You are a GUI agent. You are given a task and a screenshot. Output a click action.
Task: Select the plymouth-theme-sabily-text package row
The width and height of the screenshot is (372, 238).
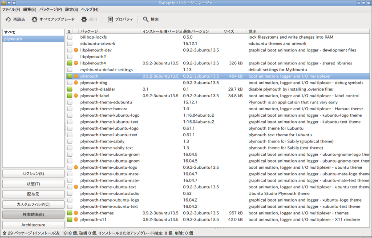click(x=218, y=148)
